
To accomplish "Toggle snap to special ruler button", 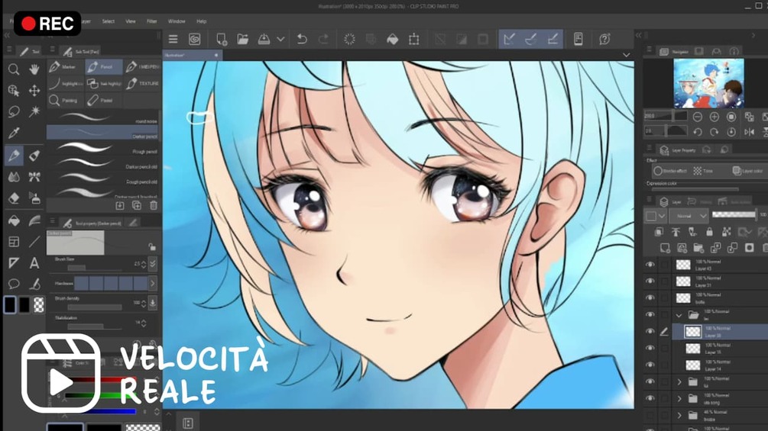I will pyautogui.click(x=531, y=39).
